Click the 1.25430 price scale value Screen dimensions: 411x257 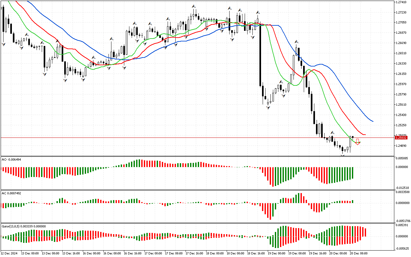(x=401, y=115)
